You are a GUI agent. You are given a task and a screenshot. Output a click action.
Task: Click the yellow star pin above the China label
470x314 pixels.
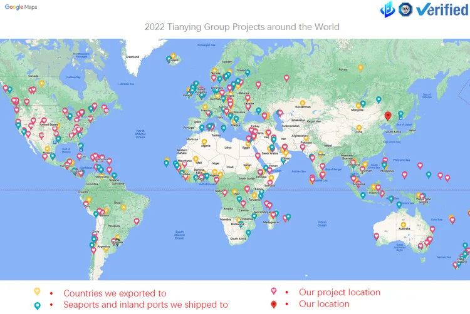pyautogui.click(x=359, y=128)
